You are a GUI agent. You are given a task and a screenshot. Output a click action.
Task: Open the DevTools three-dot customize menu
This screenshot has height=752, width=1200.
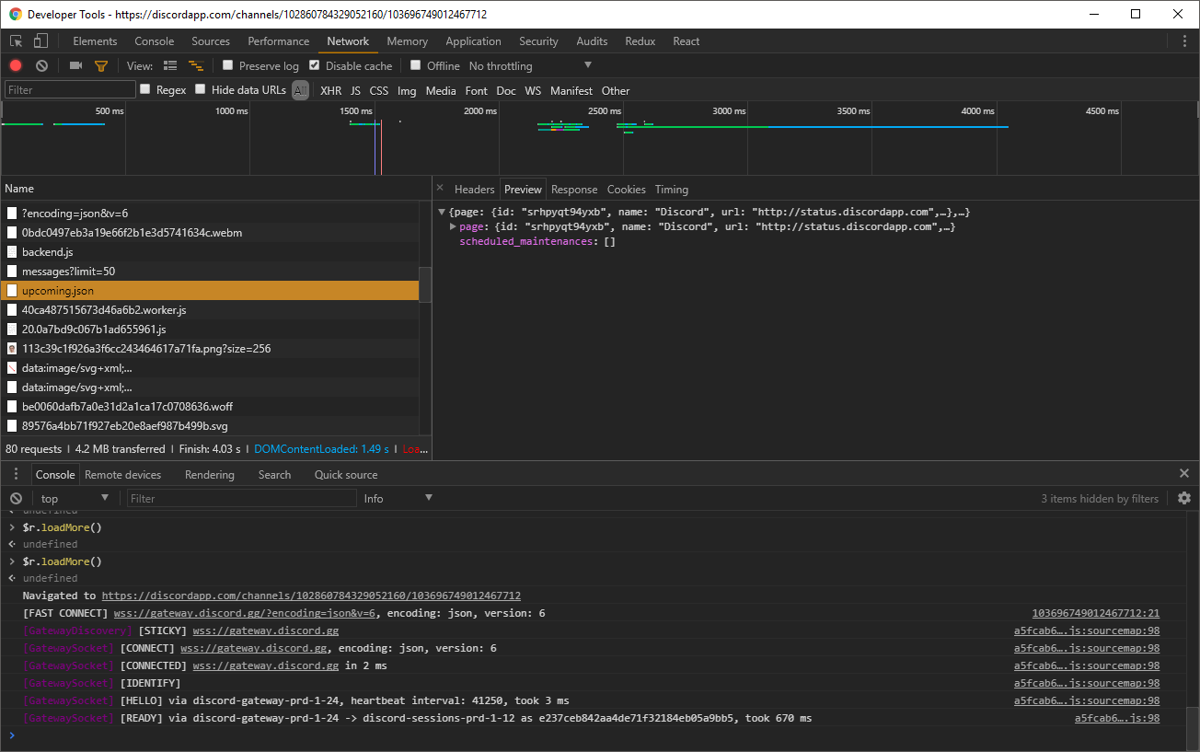coord(1184,41)
